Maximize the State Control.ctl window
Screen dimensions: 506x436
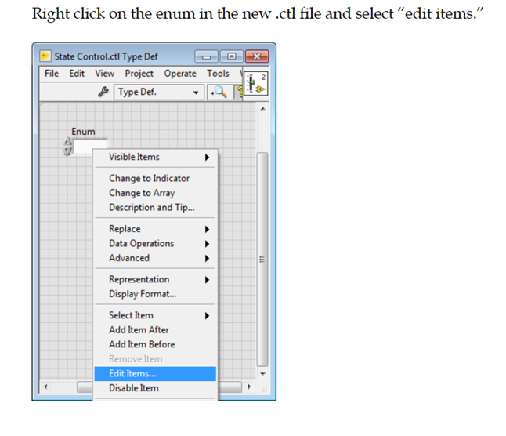231,56
